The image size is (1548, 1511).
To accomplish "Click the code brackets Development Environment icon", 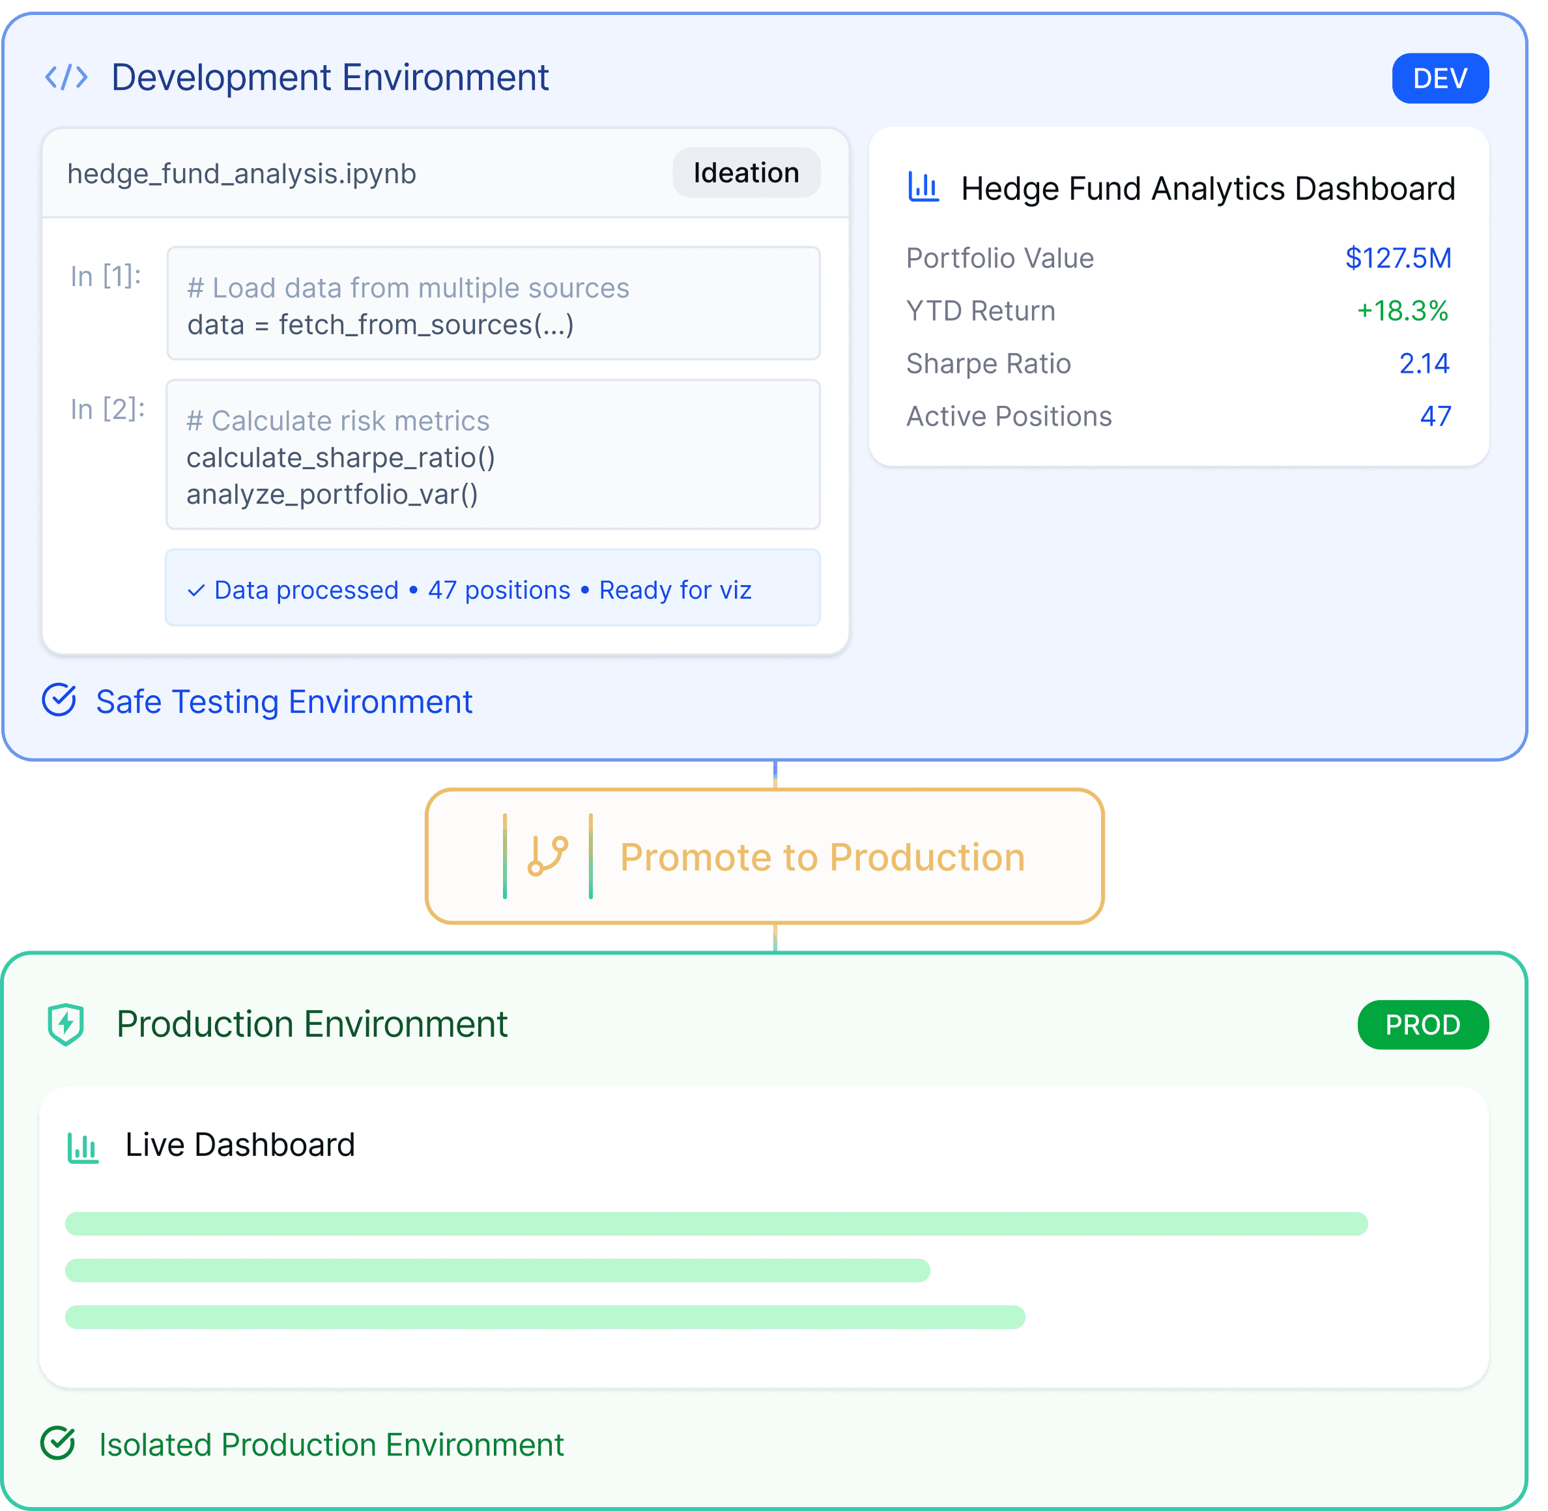I will click(x=66, y=78).
